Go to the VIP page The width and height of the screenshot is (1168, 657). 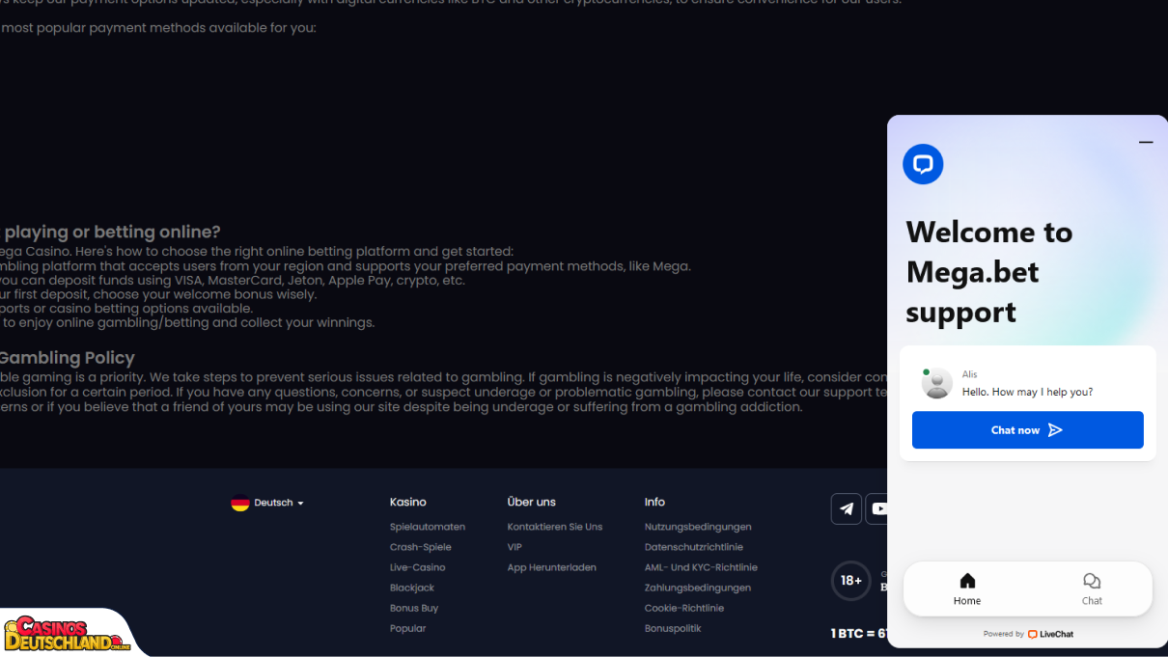click(514, 547)
